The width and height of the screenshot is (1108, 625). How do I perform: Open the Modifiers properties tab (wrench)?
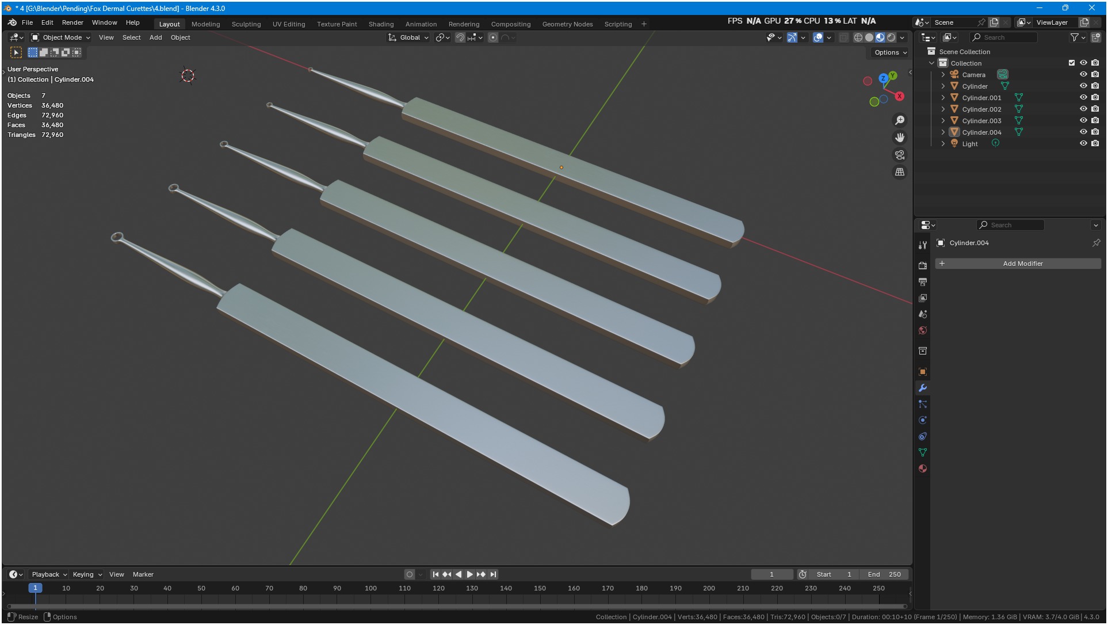pos(923,388)
